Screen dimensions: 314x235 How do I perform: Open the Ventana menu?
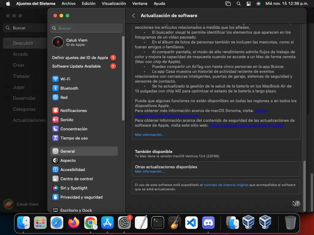click(140, 3)
